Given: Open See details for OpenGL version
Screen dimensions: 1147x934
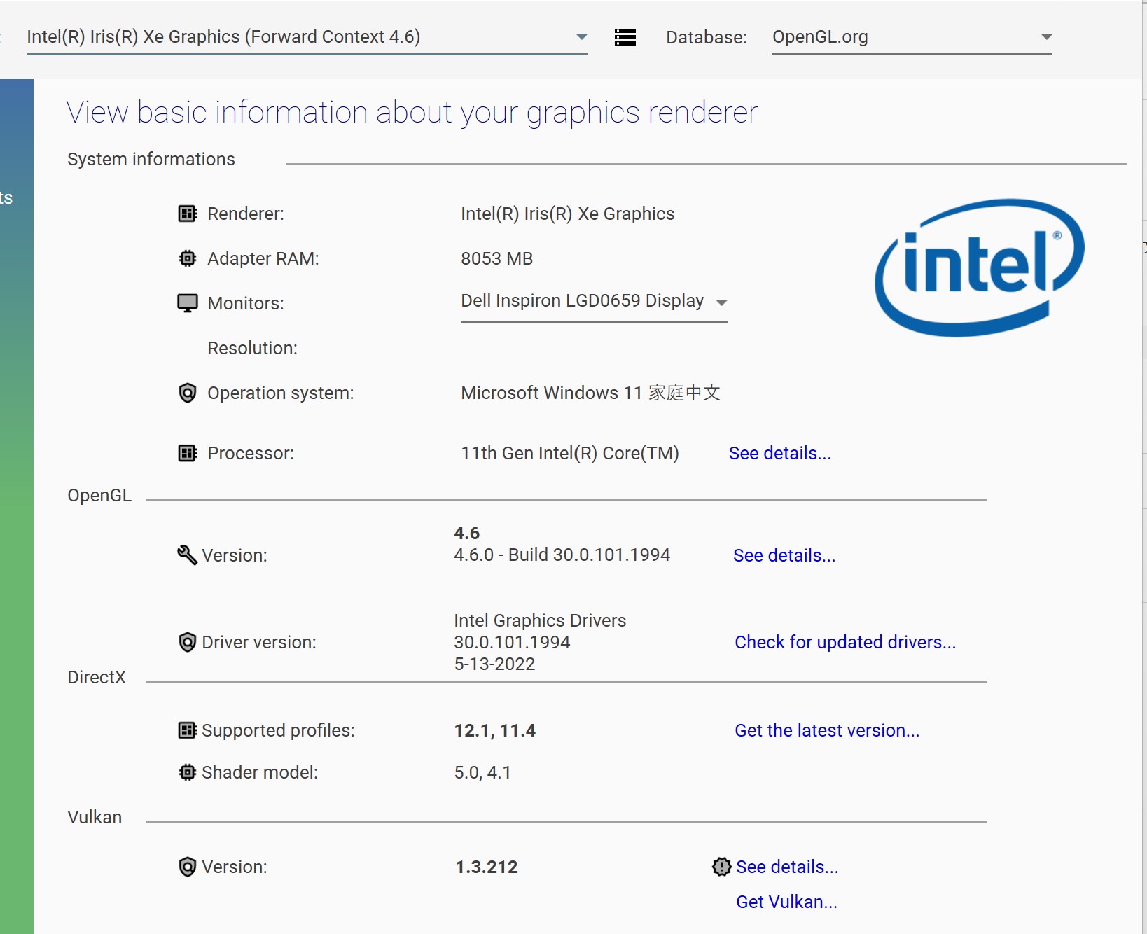Looking at the screenshot, I should coord(784,555).
